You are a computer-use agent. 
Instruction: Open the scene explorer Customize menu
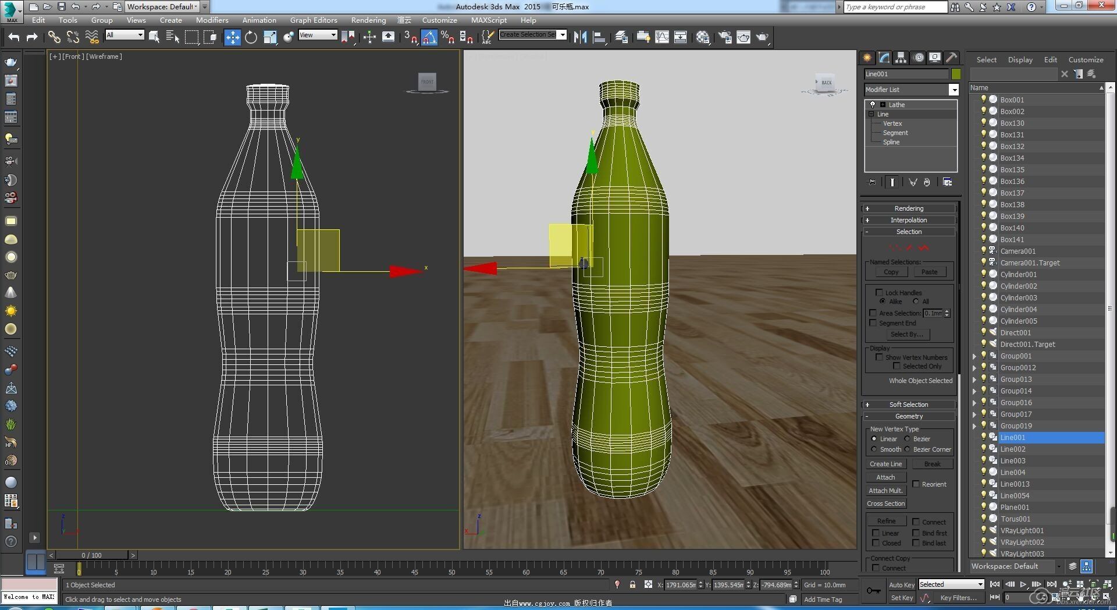tap(1086, 59)
